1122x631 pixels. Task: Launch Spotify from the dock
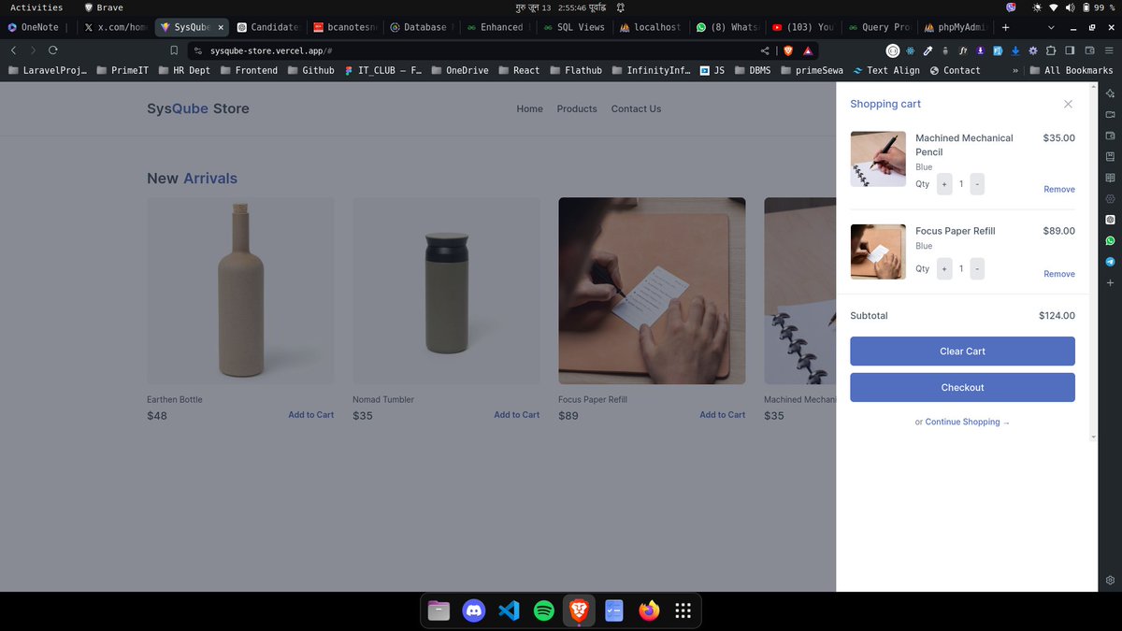(543, 610)
